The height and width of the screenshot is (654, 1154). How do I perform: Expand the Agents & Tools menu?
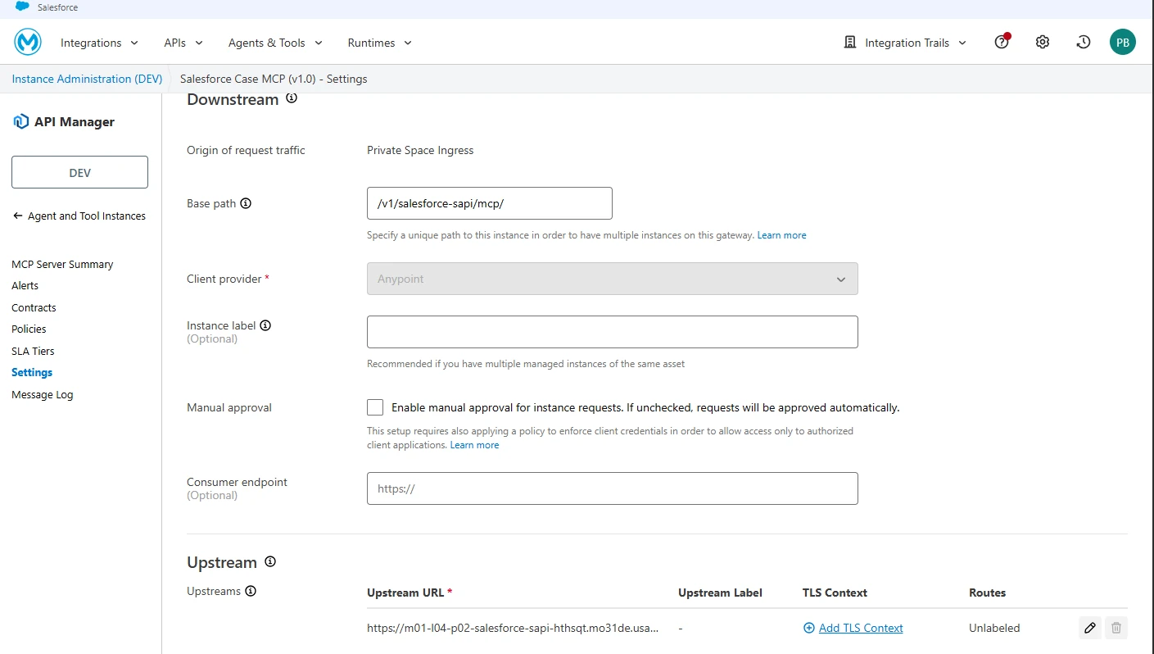276,43
